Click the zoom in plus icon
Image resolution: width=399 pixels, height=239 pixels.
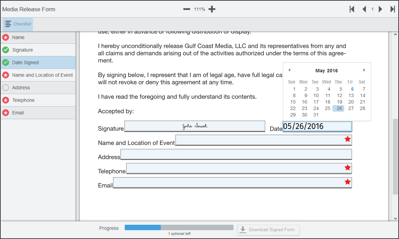(211, 9)
